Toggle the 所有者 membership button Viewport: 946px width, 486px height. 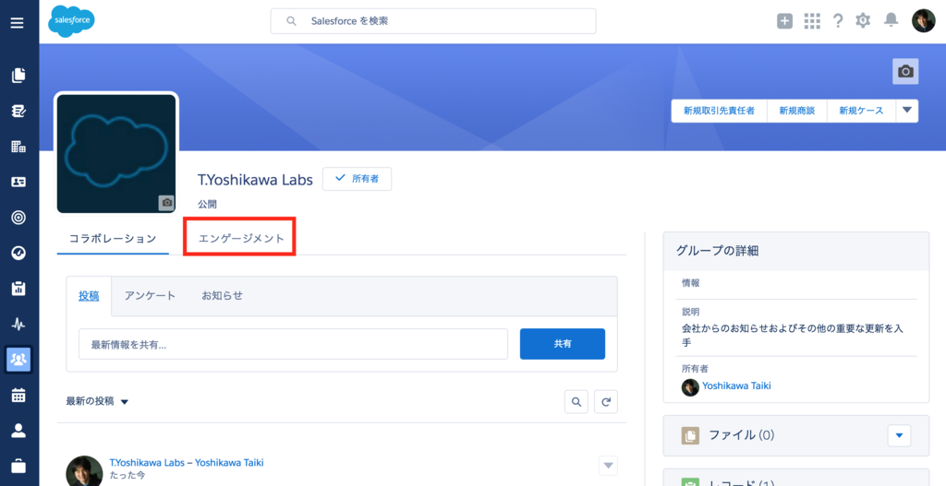358,179
